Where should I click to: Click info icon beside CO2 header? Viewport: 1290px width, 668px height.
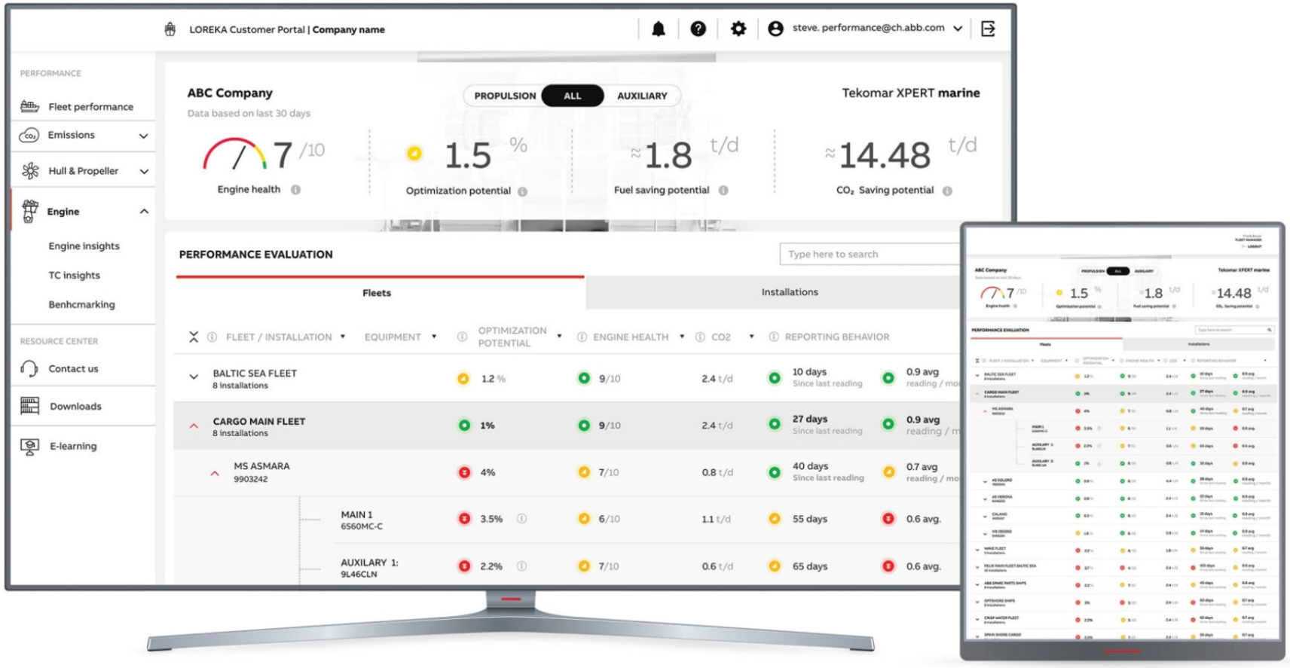[x=700, y=337]
